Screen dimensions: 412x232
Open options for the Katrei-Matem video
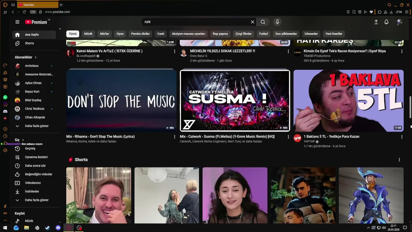pyautogui.click(x=174, y=51)
